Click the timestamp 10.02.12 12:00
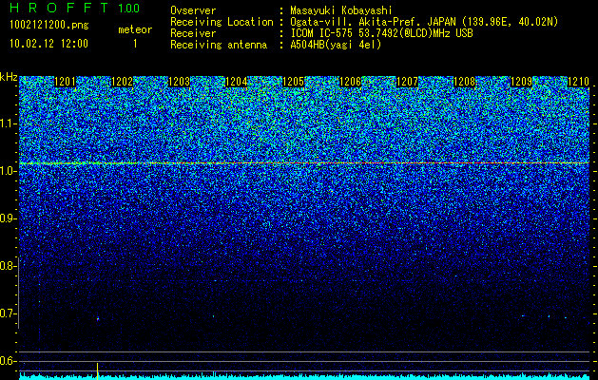Image resolution: width=598 pixels, height=380 pixels. point(48,44)
